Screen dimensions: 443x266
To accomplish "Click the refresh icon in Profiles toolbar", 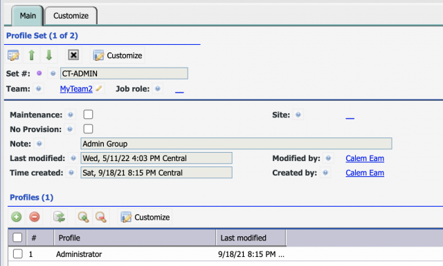I will (60, 217).
